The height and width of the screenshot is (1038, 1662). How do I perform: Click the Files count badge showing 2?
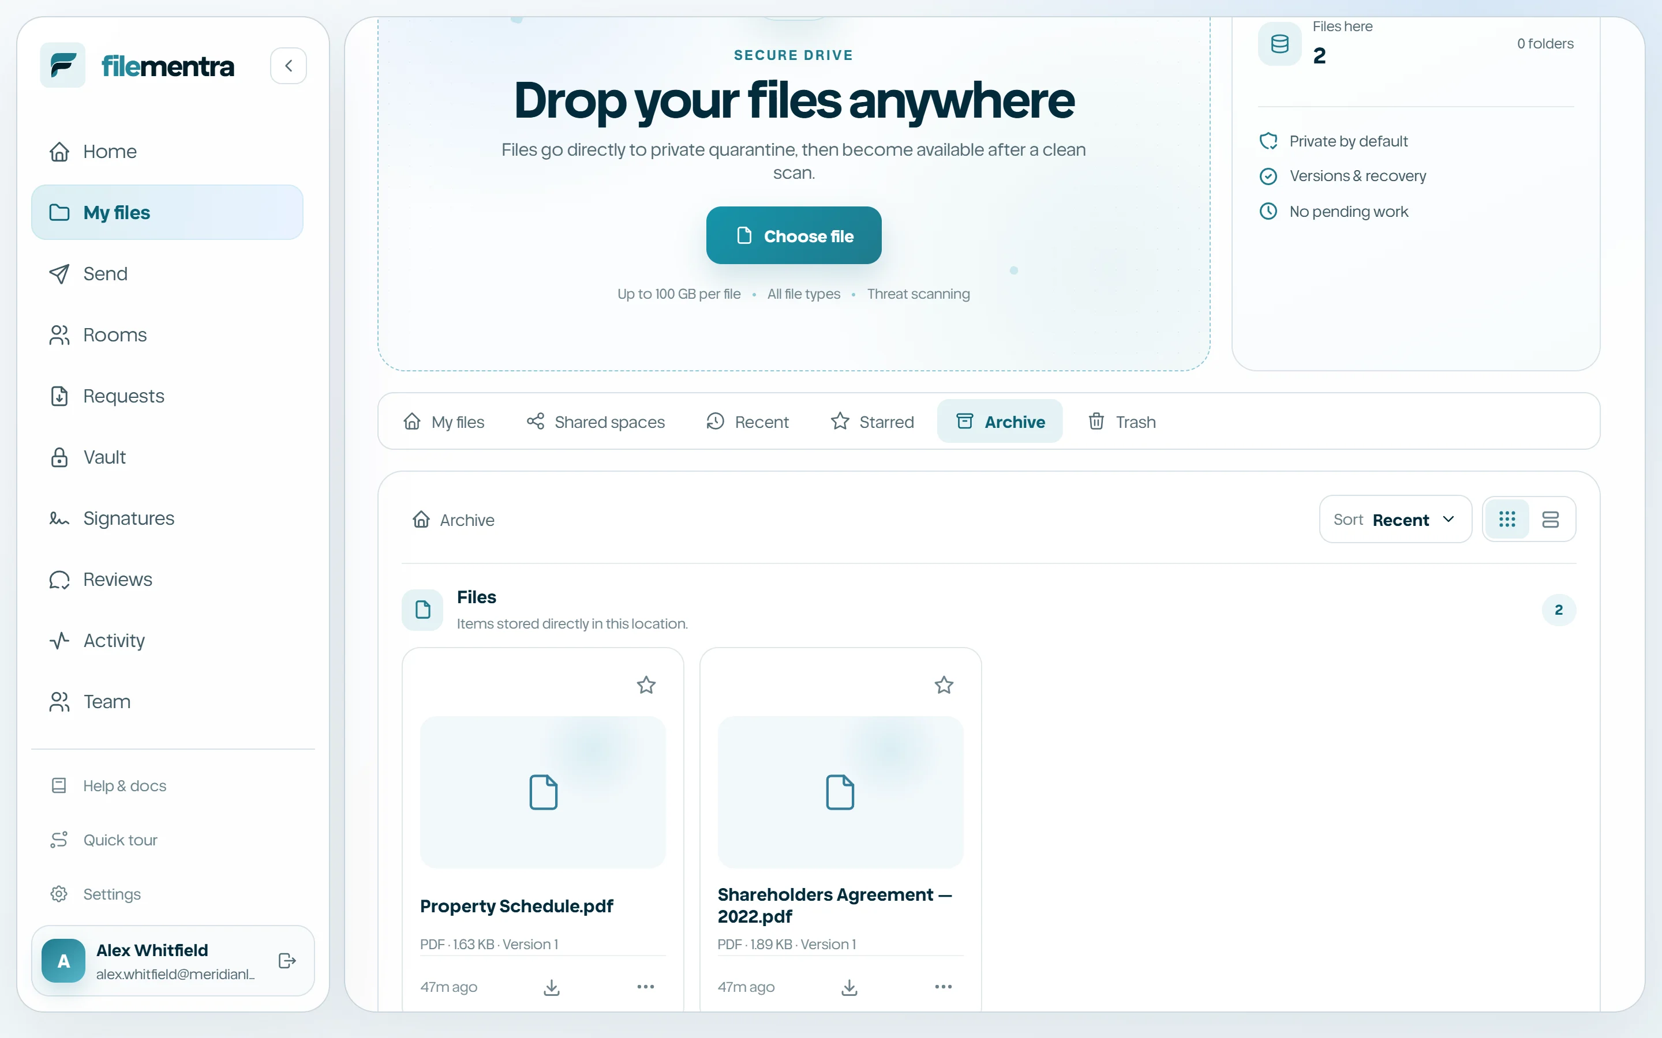(1558, 610)
